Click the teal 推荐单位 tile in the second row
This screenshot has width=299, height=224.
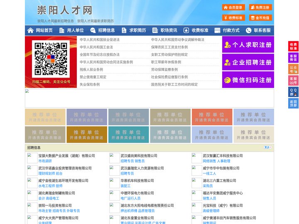[128, 134]
